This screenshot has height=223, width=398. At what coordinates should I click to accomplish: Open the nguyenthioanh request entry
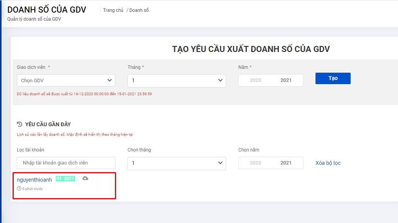pos(34,180)
